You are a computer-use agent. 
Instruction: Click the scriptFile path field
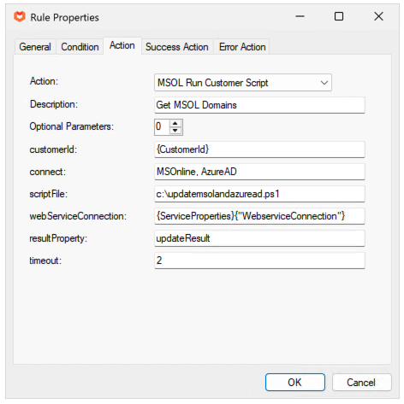click(x=259, y=194)
